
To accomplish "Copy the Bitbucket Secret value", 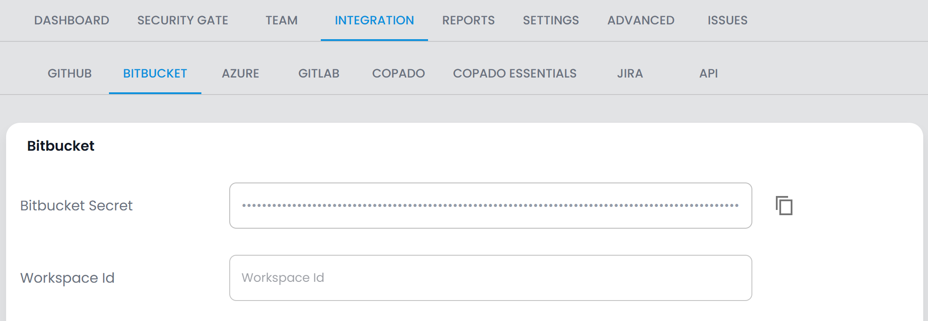I will pos(784,206).
